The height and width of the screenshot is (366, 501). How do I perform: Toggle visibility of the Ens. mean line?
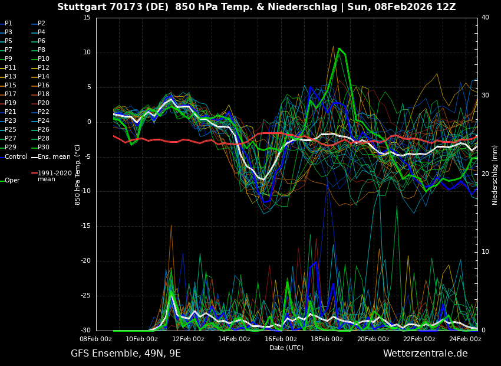tap(34, 156)
